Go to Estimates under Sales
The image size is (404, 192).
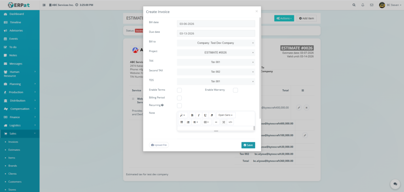tap(14, 150)
